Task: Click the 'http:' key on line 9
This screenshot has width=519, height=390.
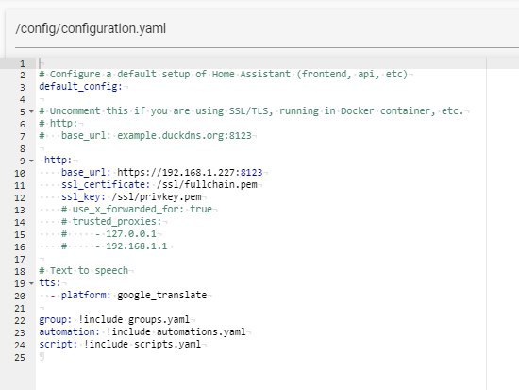Action: tap(58, 160)
